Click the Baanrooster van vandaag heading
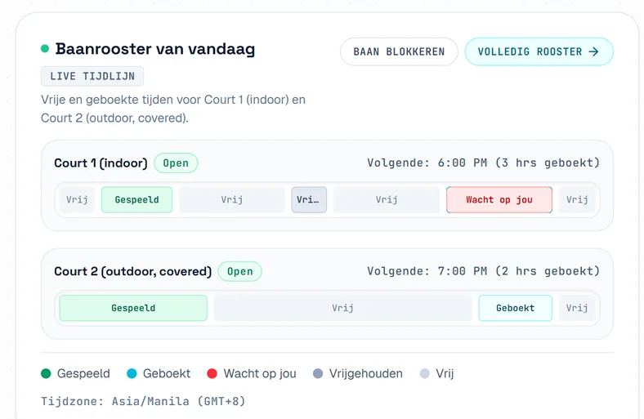 155,49
